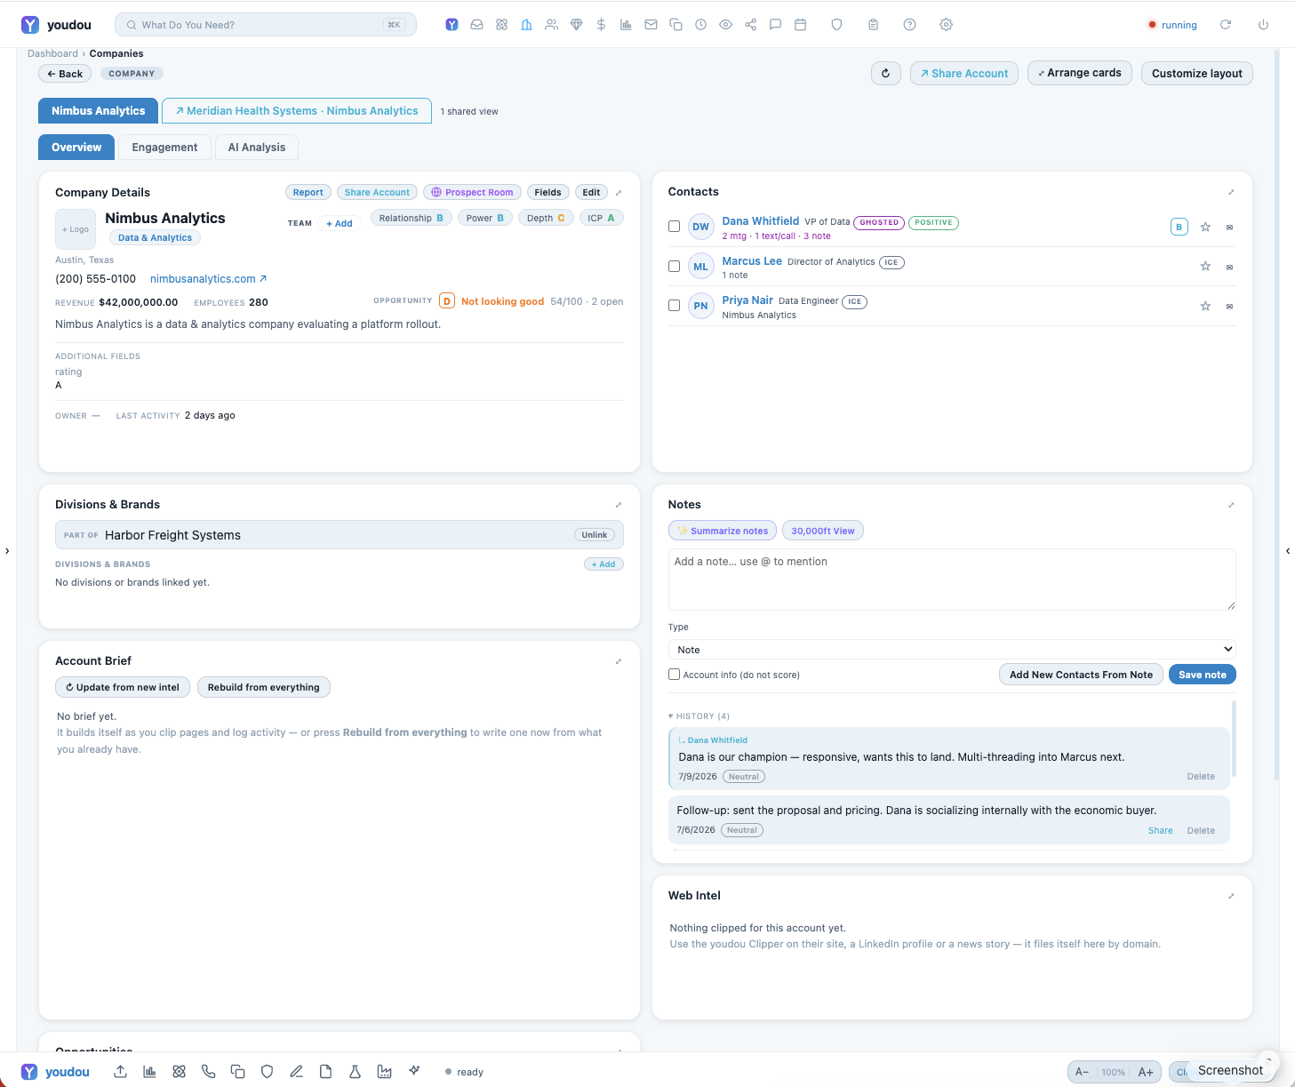
Task: Open the dollar sign deals icon
Action: (601, 25)
